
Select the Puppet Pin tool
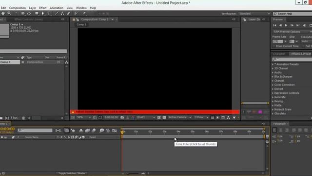[84, 13]
